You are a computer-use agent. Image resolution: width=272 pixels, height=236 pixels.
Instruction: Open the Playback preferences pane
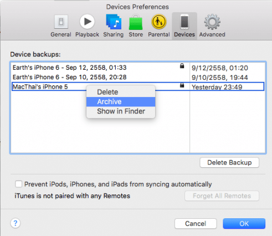[x=87, y=26]
